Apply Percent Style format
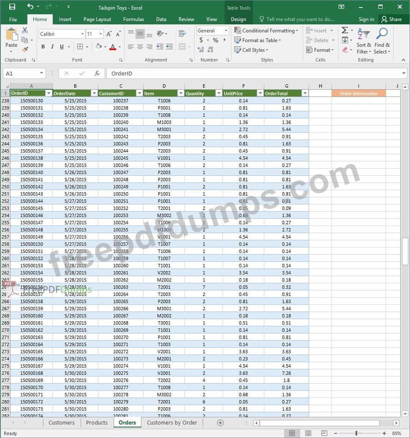410x438 pixels. click(x=215, y=40)
